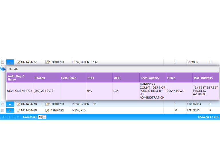This screenshot has height=149, width=220.
Task: Click the Local Agency column header
Action: click(150, 78)
